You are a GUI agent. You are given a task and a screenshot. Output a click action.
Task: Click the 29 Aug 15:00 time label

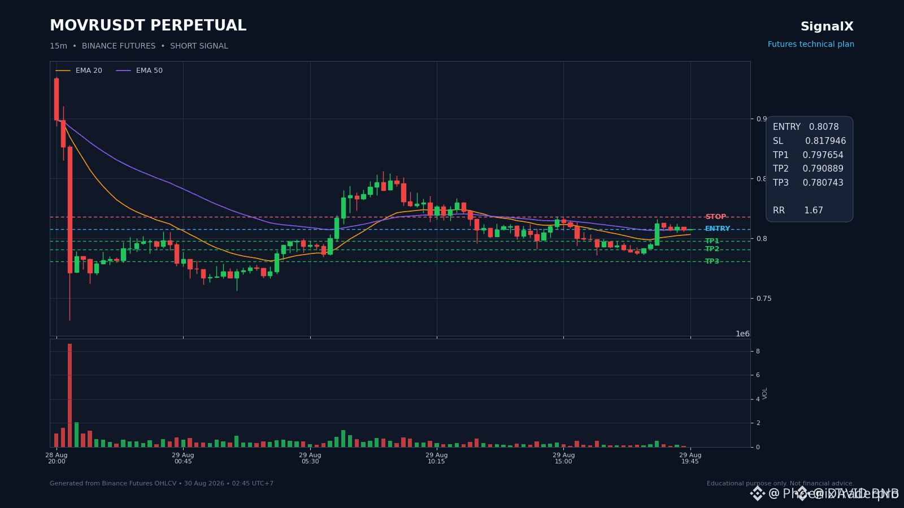563,458
